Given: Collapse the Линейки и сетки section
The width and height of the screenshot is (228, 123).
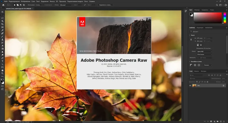Looking at the screenshot, I should pyautogui.click(x=190, y=62).
